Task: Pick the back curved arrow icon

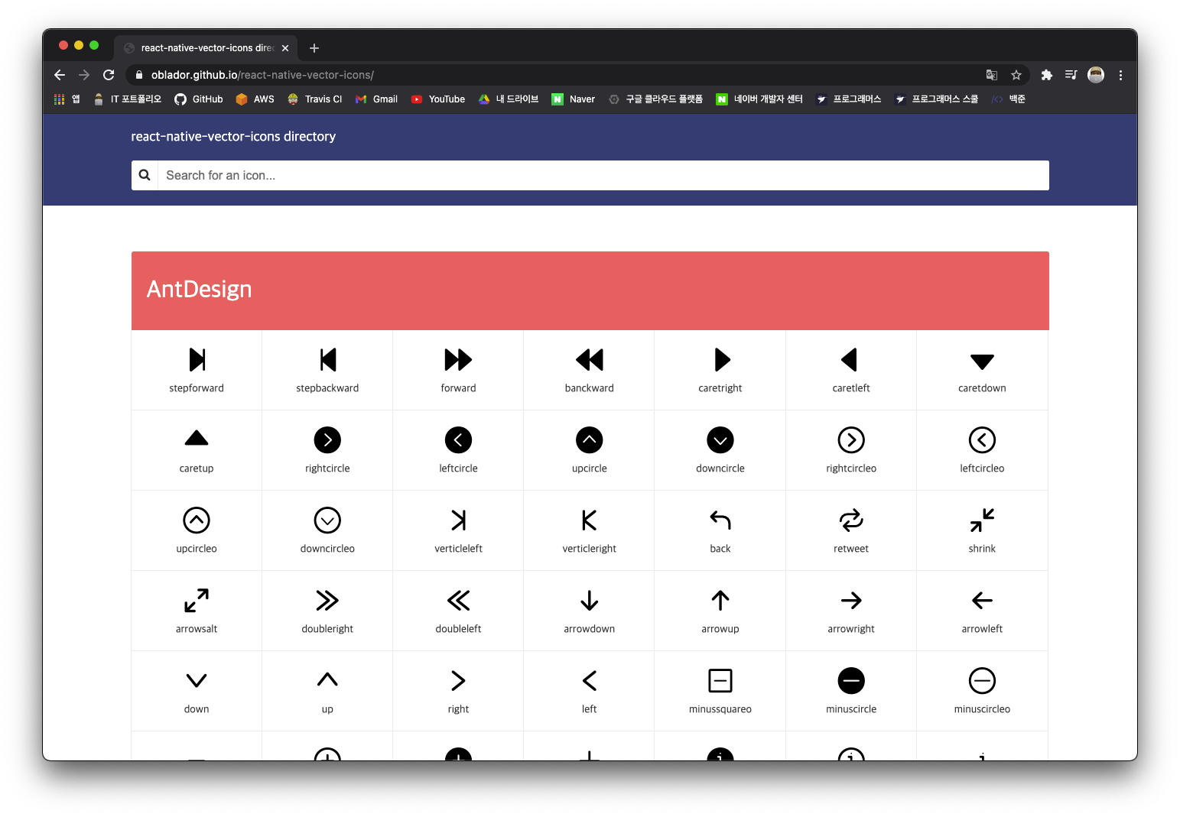Action: coord(720,520)
